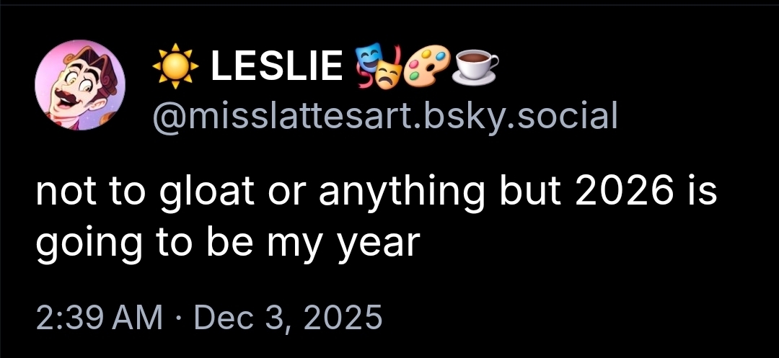Click the artist palette emoji
Image resolution: width=779 pixels, height=358 pixels.
pos(428,66)
